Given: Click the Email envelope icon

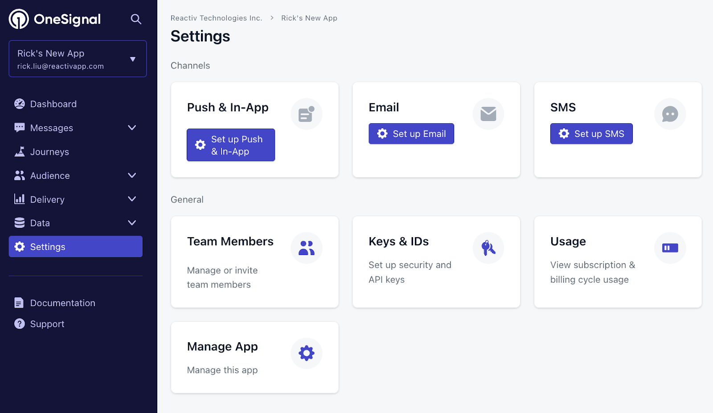Looking at the screenshot, I should [x=488, y=114].
